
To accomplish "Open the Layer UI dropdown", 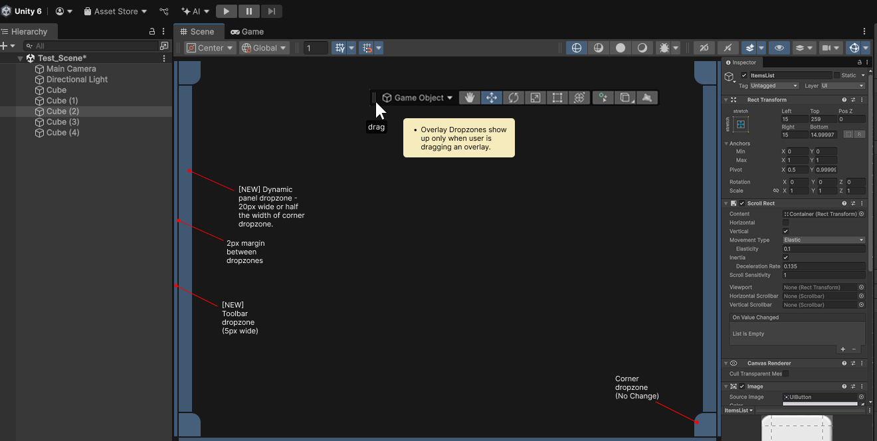I will pyautogui.click(x=843, y=86).
